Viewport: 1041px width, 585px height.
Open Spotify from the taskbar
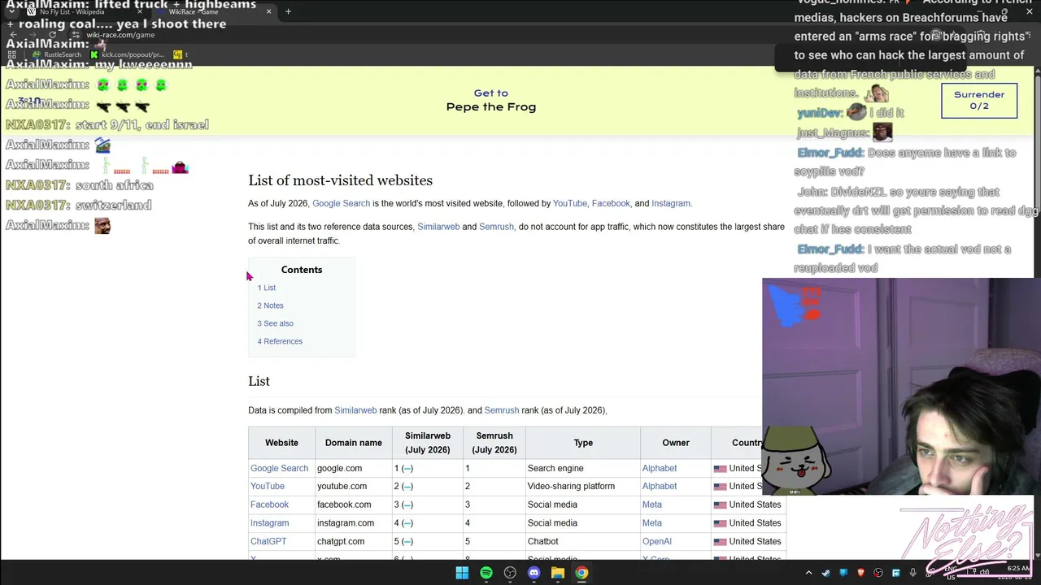[486, 573]
